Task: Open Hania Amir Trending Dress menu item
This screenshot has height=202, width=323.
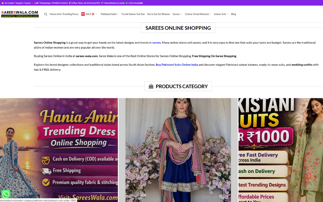Action: (x=64, y=14)
